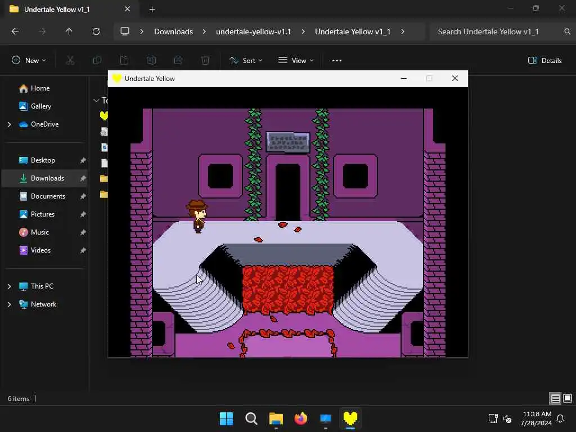Switch to large thumbnails view icon

click(x=568, y=399)
